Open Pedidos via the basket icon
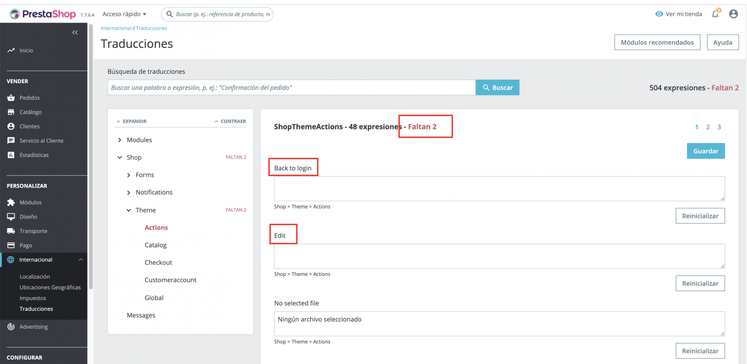747x364 pixels. coord(11,98)
